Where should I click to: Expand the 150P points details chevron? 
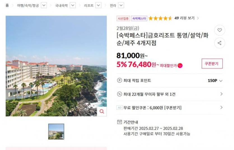tap(221, 81)
